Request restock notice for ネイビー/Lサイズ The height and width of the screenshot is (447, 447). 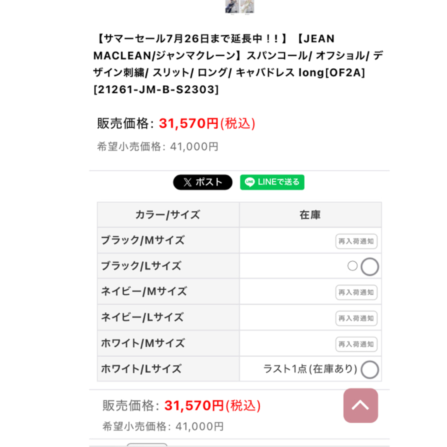click(x=356, y=318)
